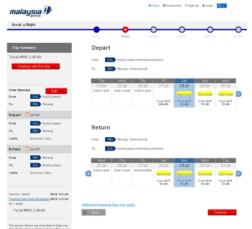Click the Malaysia Airlines logo
252x229 pixels.
click(x=31, y=11)
